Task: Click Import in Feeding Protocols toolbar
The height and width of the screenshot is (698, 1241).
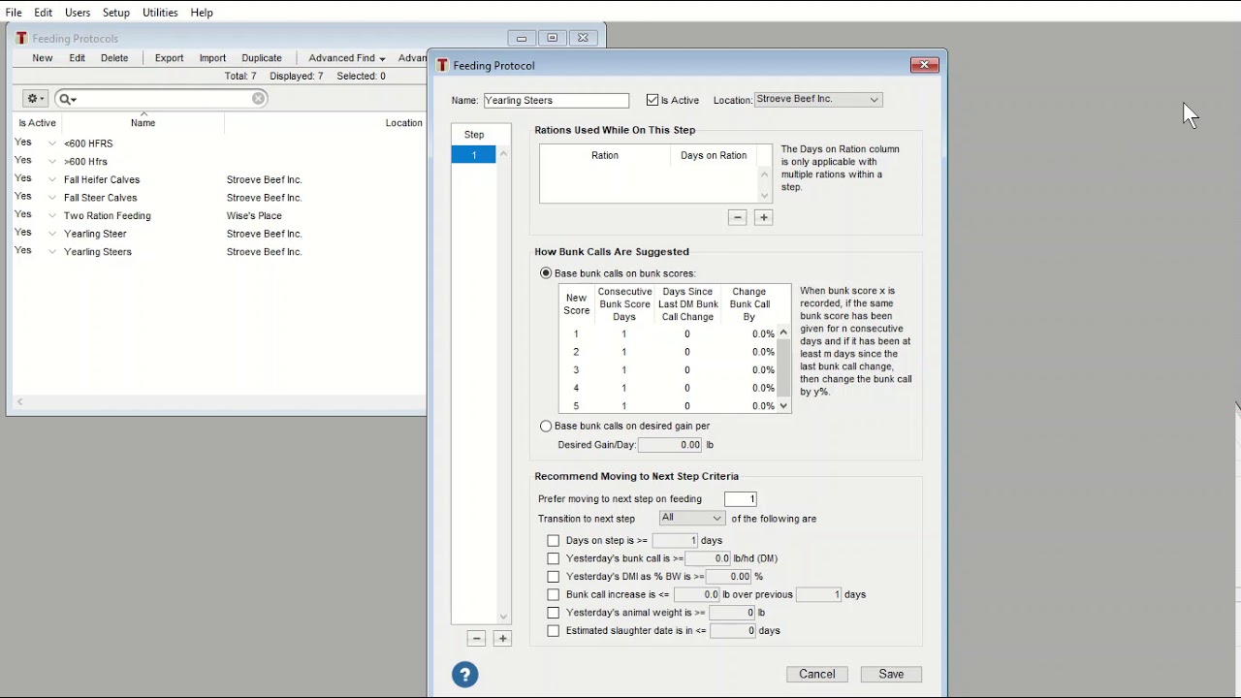Action: click(212, 58)
